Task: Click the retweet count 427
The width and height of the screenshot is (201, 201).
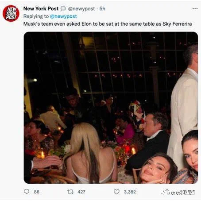Action: coord(81,192)
